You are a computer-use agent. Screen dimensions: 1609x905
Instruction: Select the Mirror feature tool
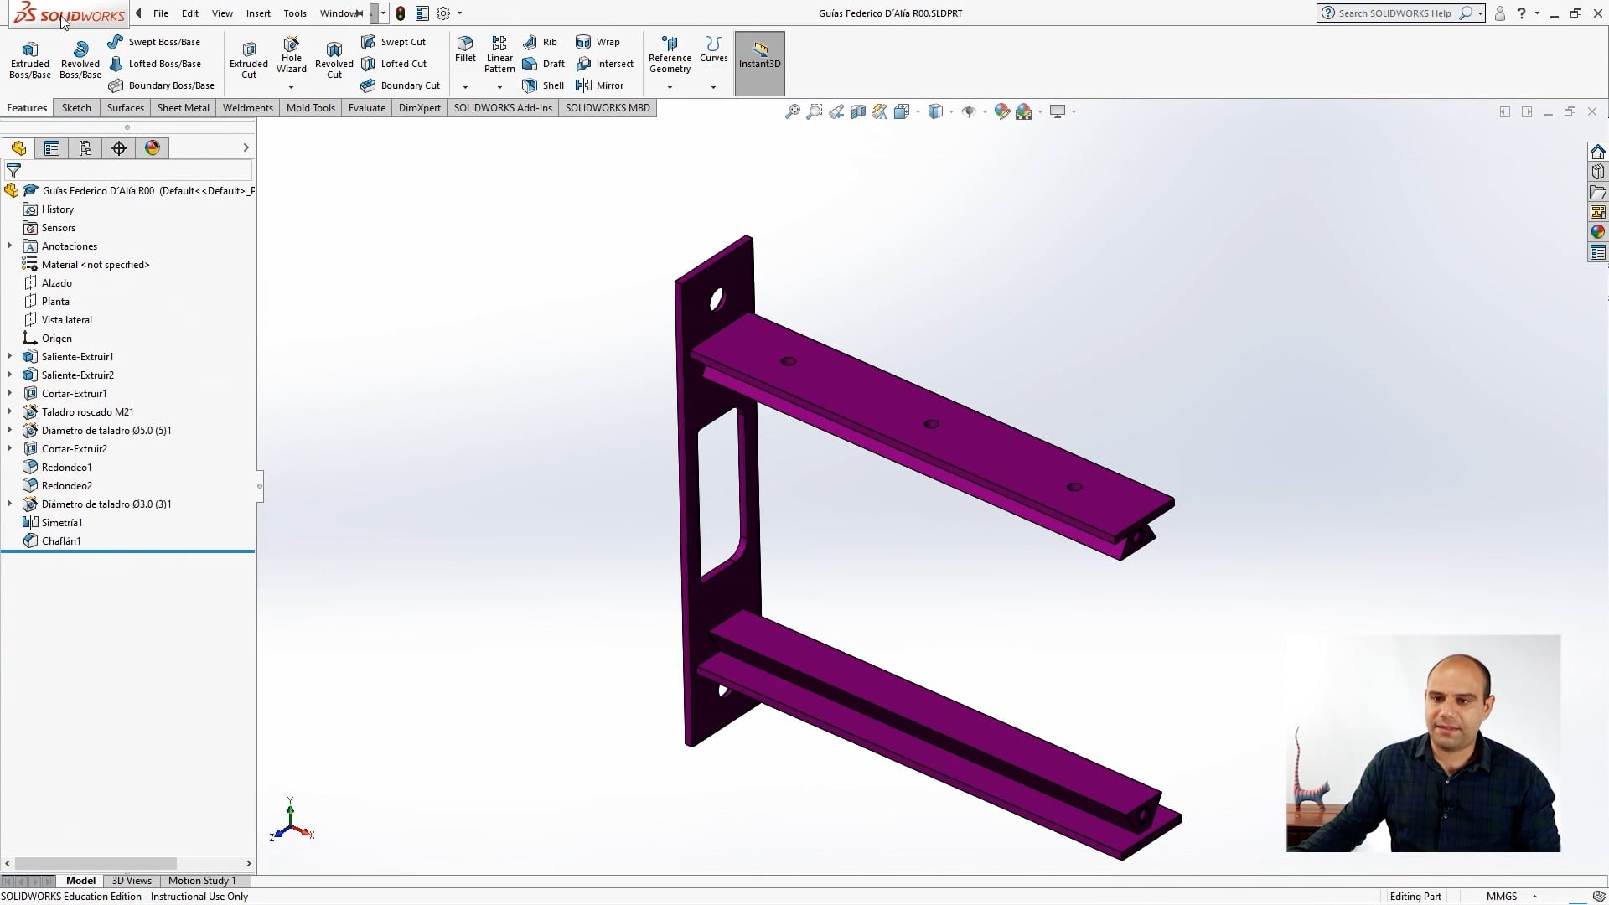click(x=601, y=85)
